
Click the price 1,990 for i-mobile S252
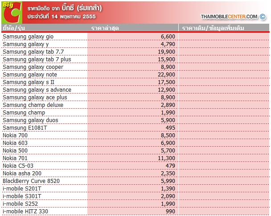click(x=168, y=204)
